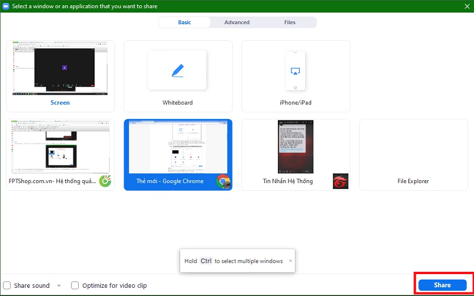The image size is (474, 296).
Task: Select the Whiteboard pencil icon
Action: click(177, 70)
